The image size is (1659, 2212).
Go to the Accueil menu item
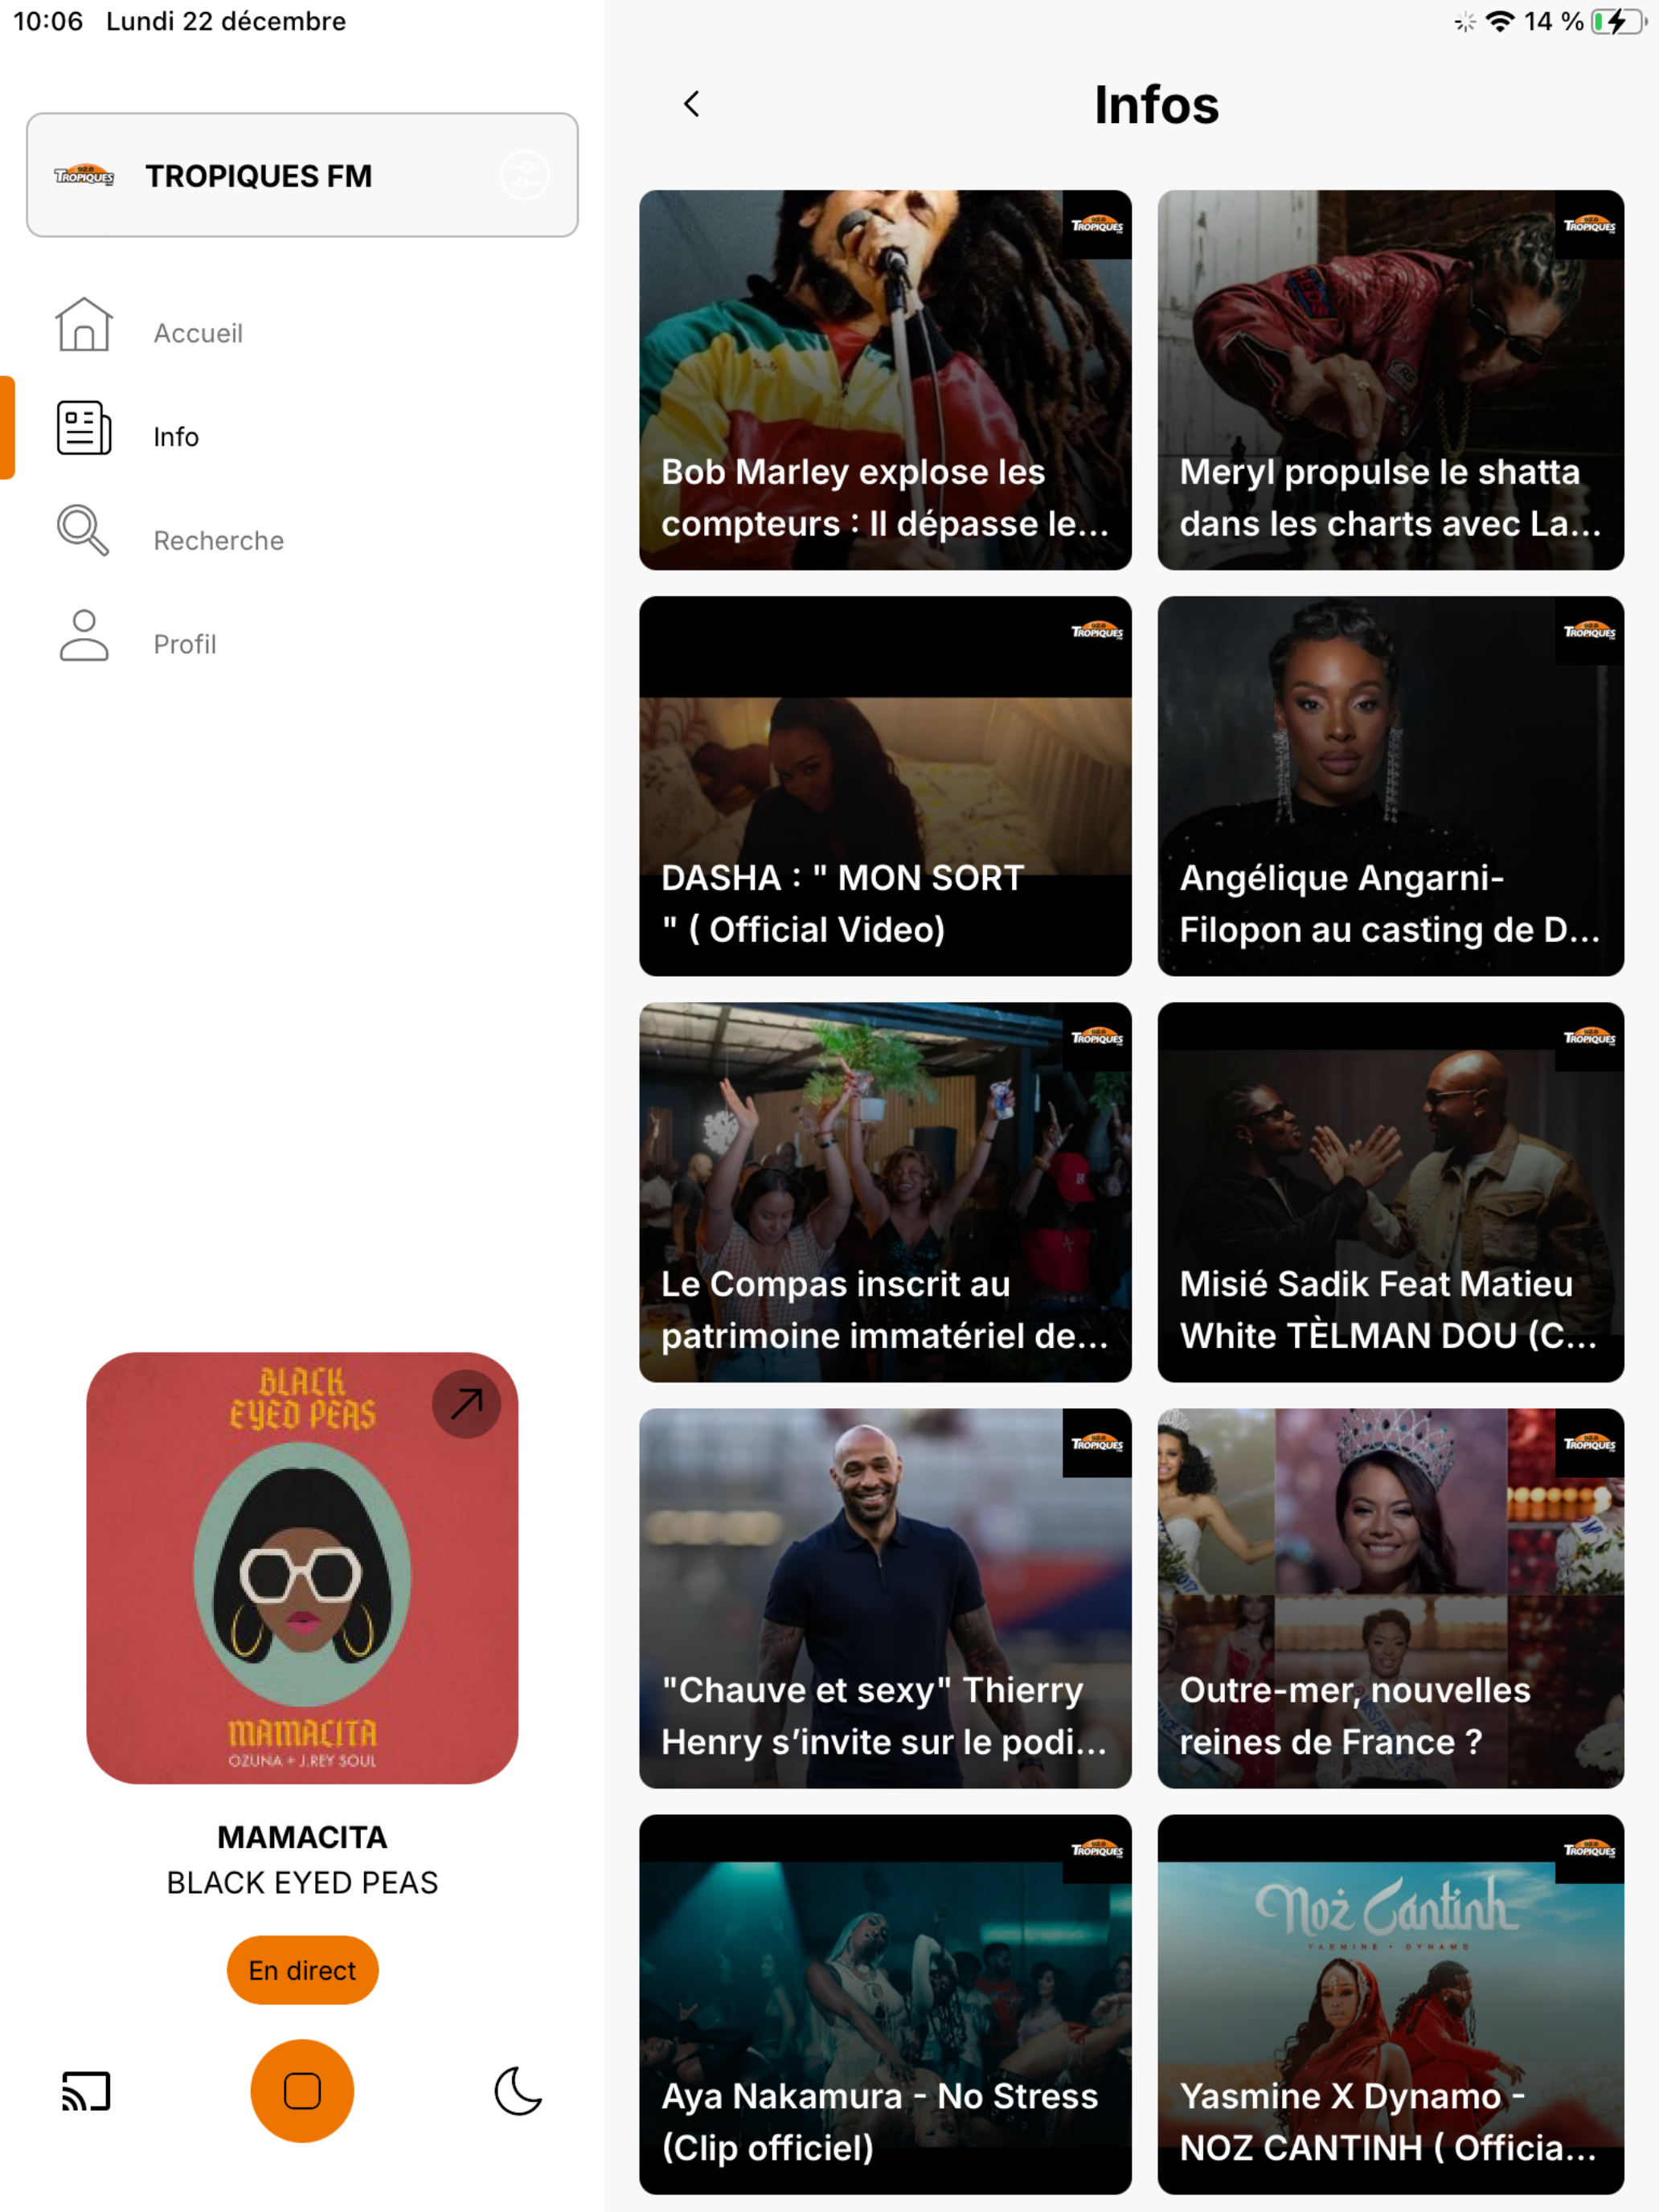tap(198, 333)
